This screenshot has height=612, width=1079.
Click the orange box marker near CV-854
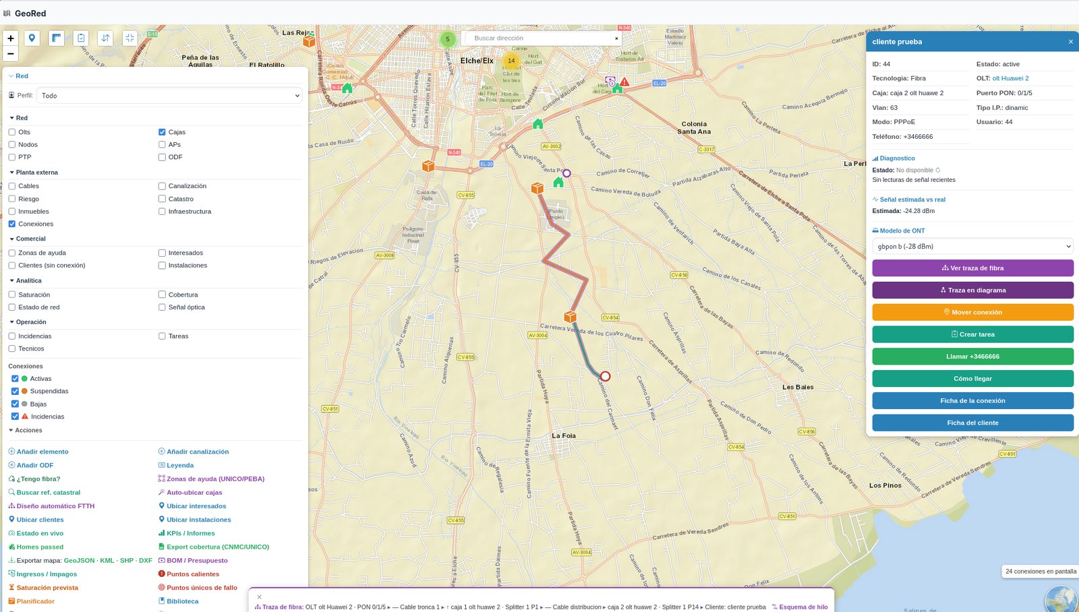(x=570, y=316)
